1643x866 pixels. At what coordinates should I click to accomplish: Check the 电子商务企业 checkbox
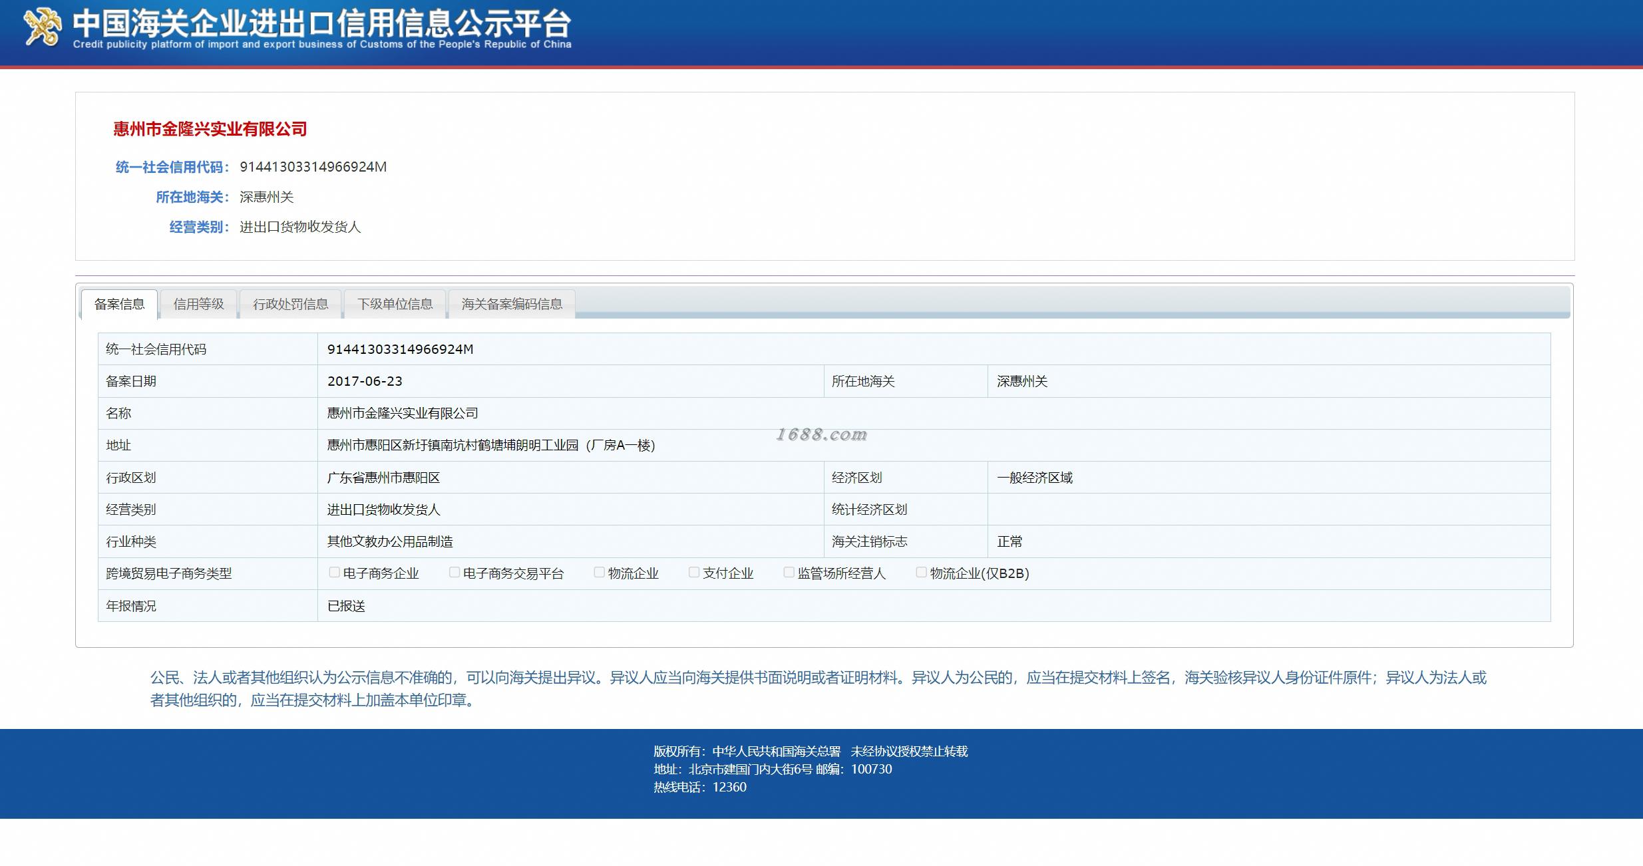coord(334,572)
